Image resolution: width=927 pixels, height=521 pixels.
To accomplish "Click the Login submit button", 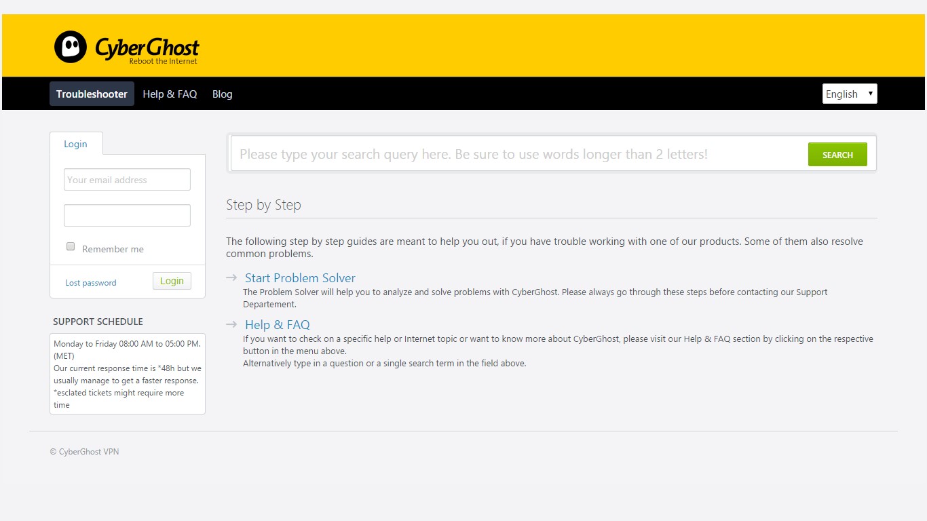I will [x=172, y=281].
